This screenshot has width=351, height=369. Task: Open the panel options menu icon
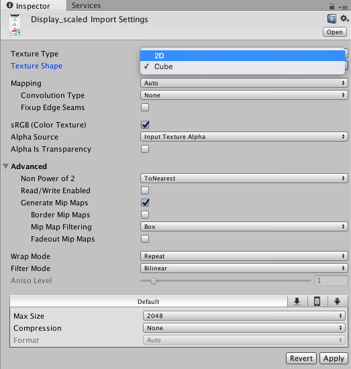click(343, 7)
